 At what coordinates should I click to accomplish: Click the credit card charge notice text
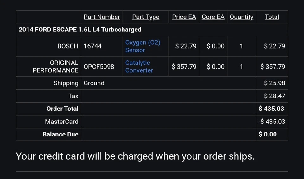point(135,156)
